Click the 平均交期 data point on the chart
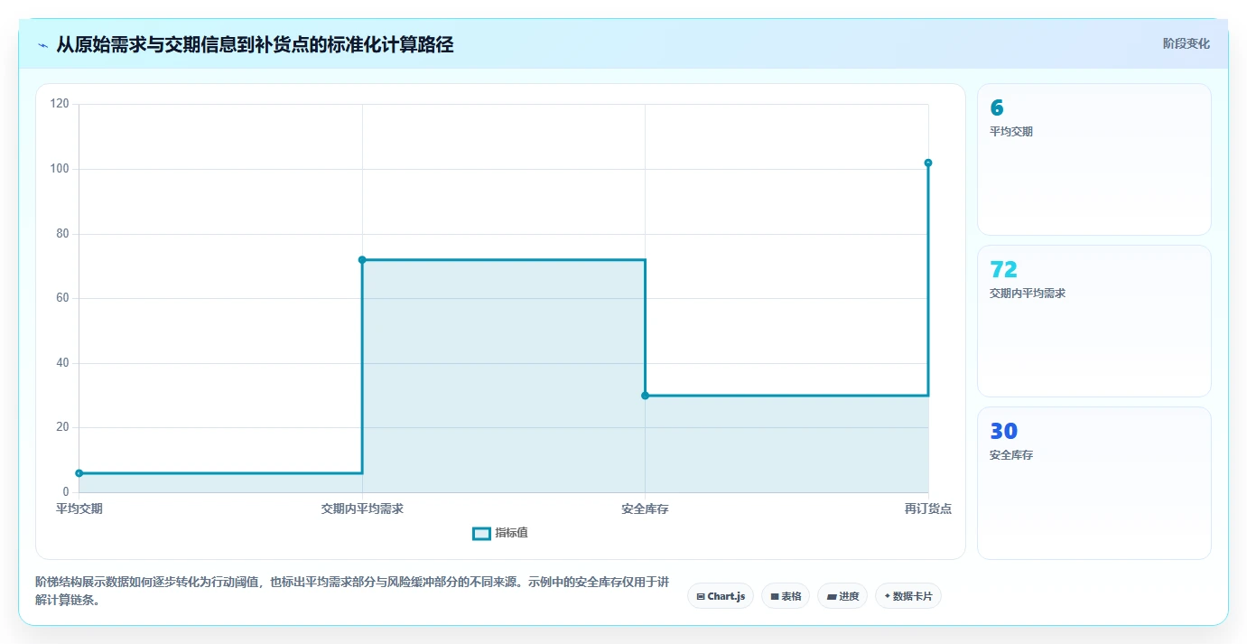The height and width of the screenshot is (644, 1247). (79, 473)
